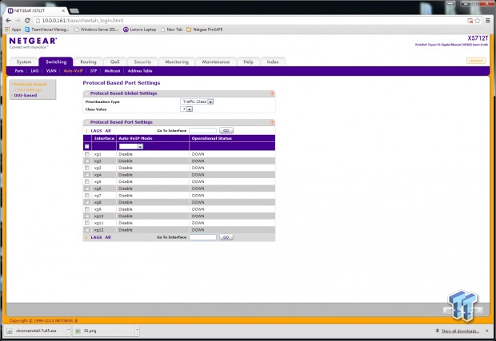This screenshot has width=496, height=341.
Task: Select the checkbox for interface xg8
Action: [x=87, y=202]
